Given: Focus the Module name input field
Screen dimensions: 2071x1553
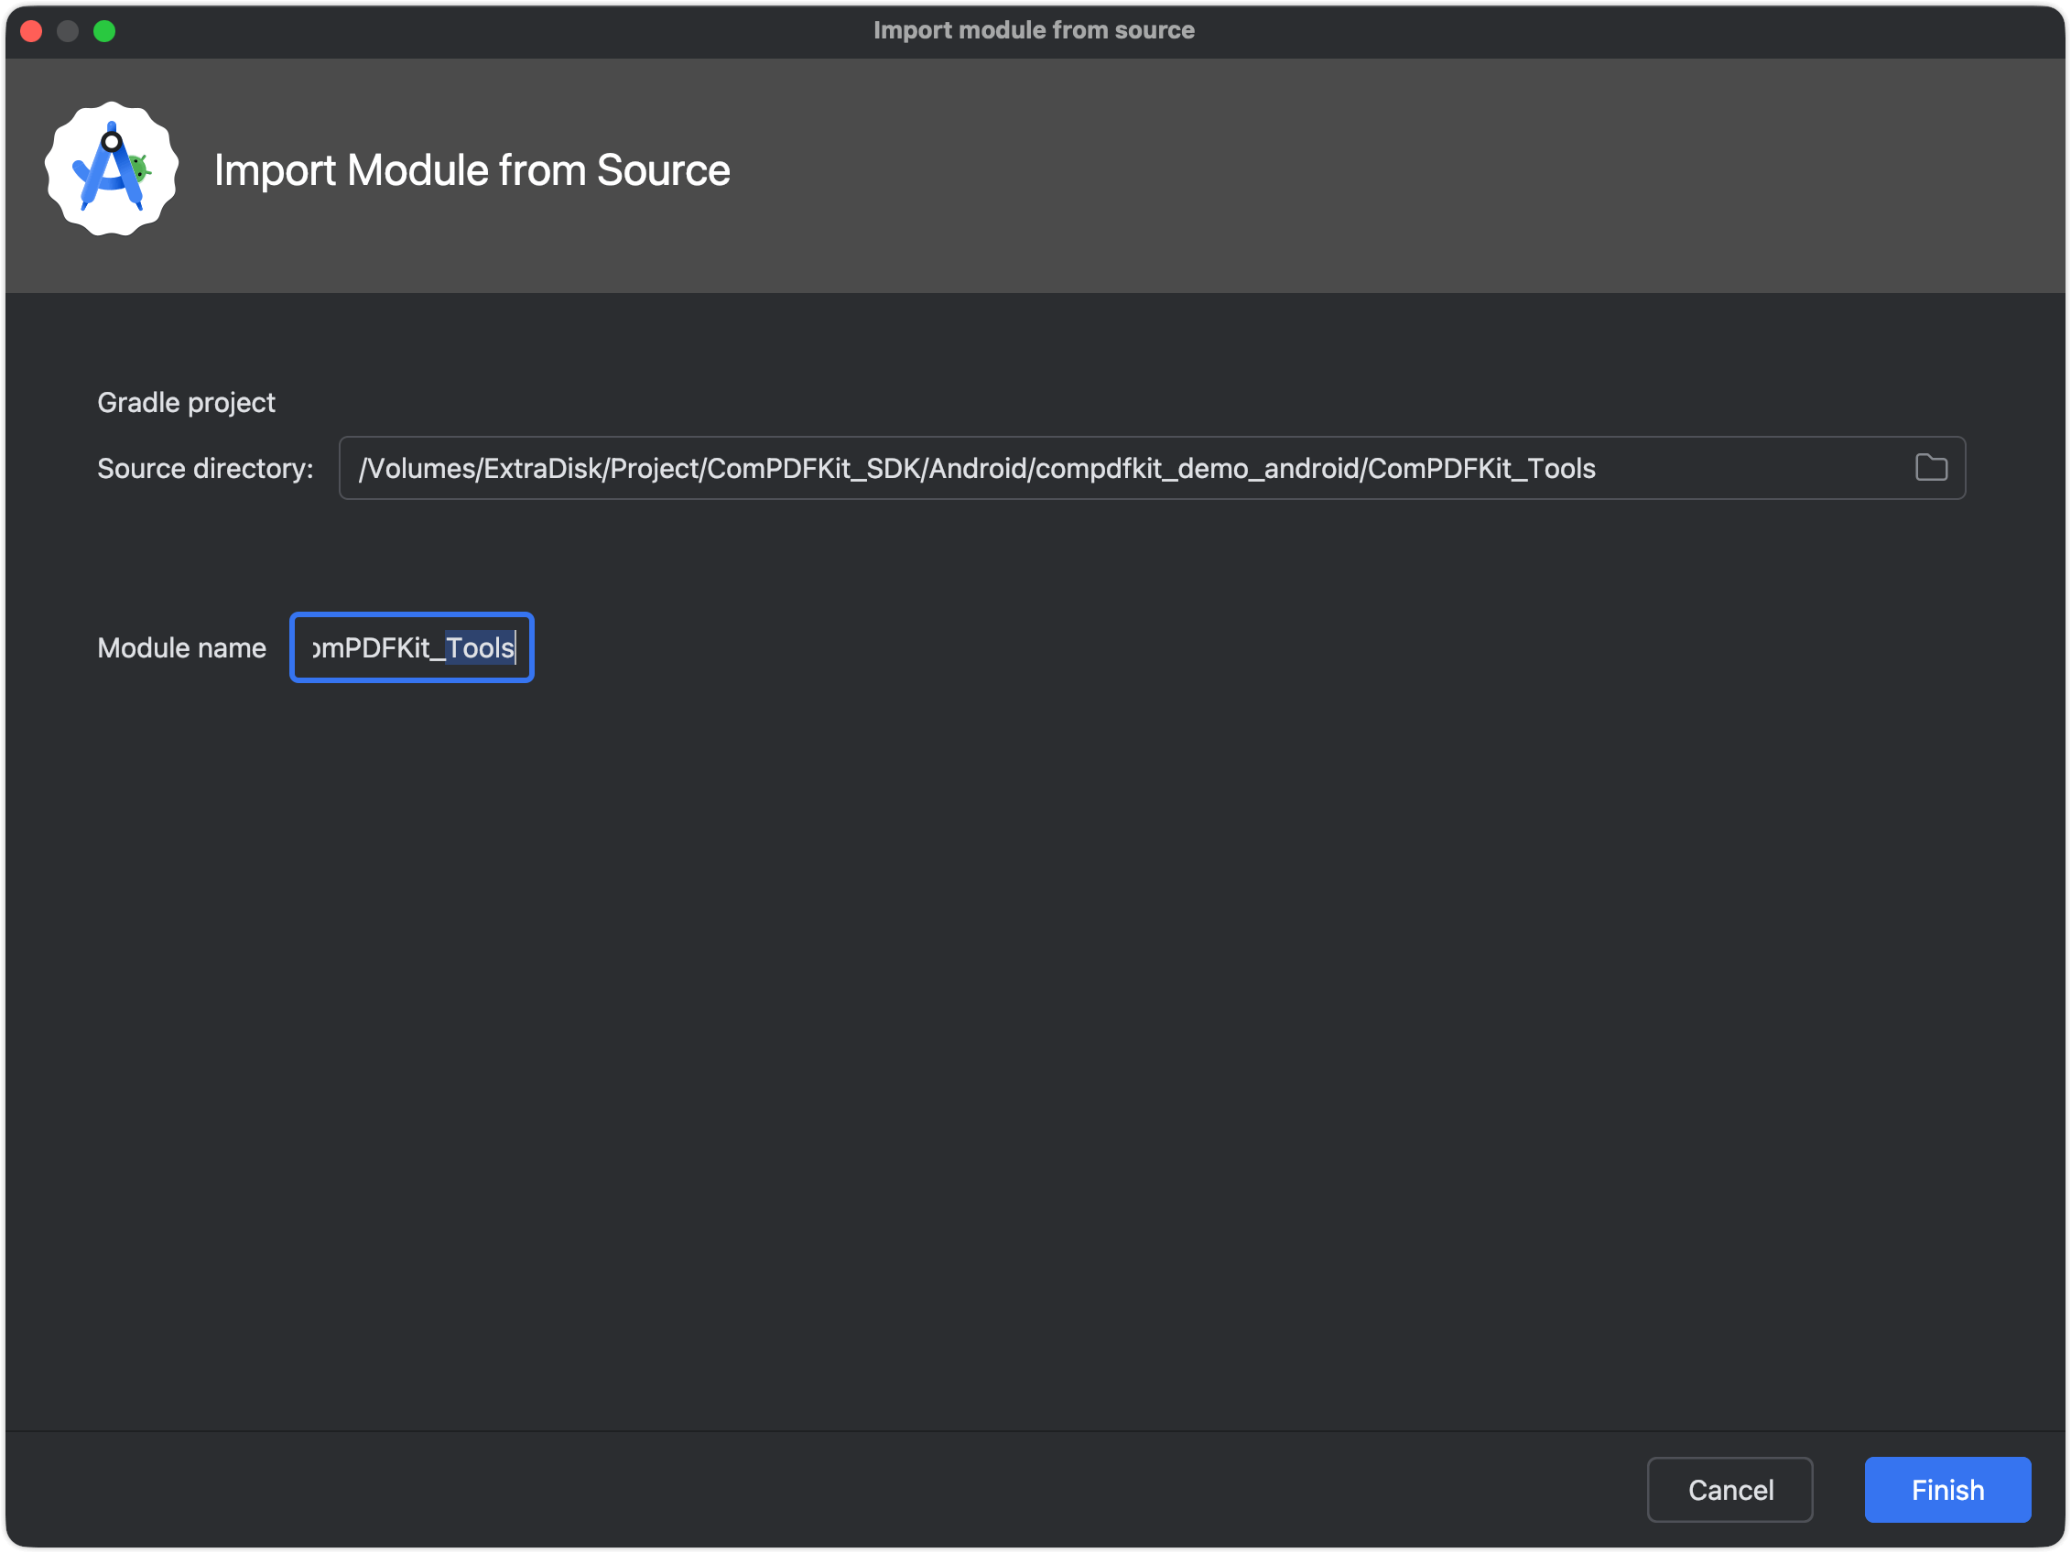Looking at the screenshot, I should [411, 646].
